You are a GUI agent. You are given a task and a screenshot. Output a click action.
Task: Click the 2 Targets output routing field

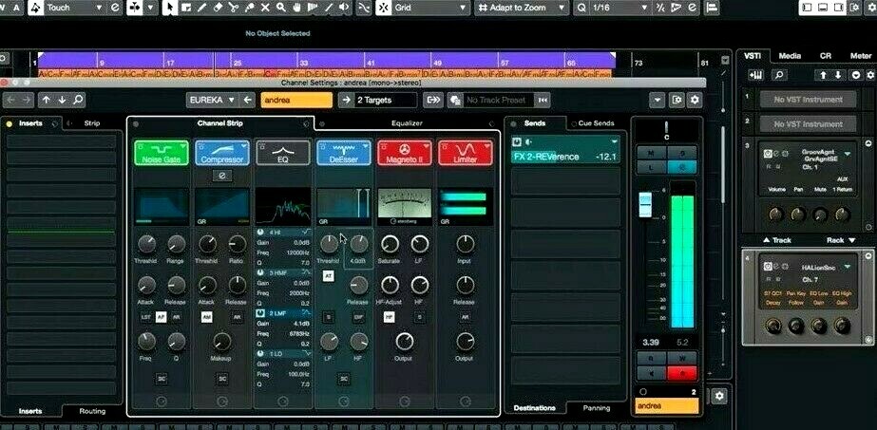[387, 100]
